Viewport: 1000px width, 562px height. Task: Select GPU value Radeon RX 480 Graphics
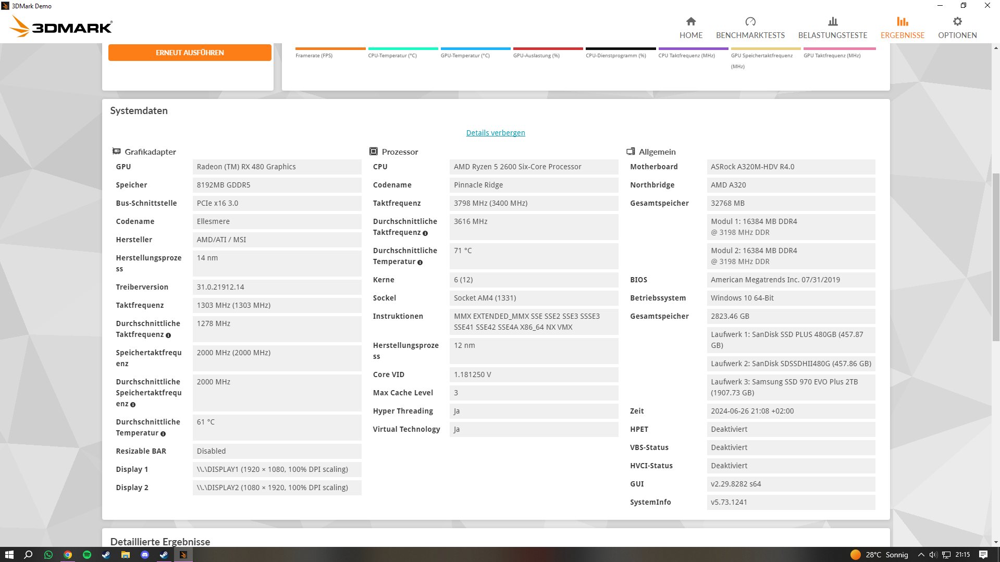point(277,167)
